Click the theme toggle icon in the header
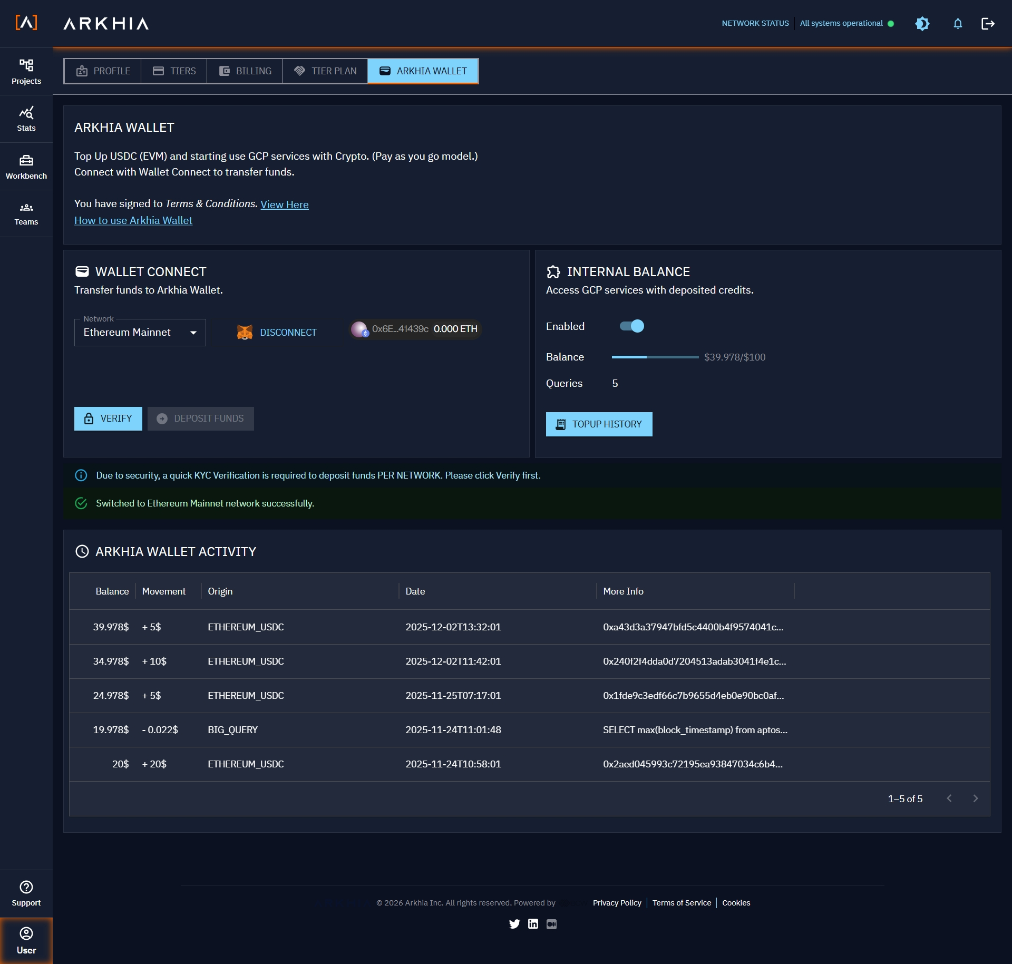The height and width of the screenshot is (964, 1012). click(922, 24)
